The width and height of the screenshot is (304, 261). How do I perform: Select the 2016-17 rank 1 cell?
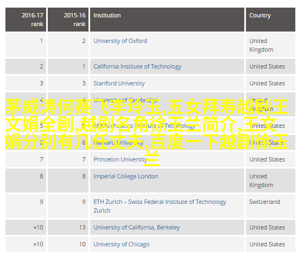point(26,45)
